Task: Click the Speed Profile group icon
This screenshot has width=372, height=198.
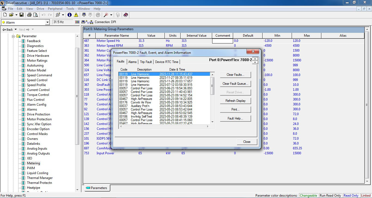Action: tap(23, 85)
